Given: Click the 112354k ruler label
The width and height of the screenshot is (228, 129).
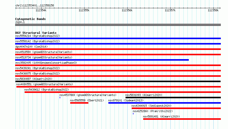Looking at the screenshot, I should [41, 10].
